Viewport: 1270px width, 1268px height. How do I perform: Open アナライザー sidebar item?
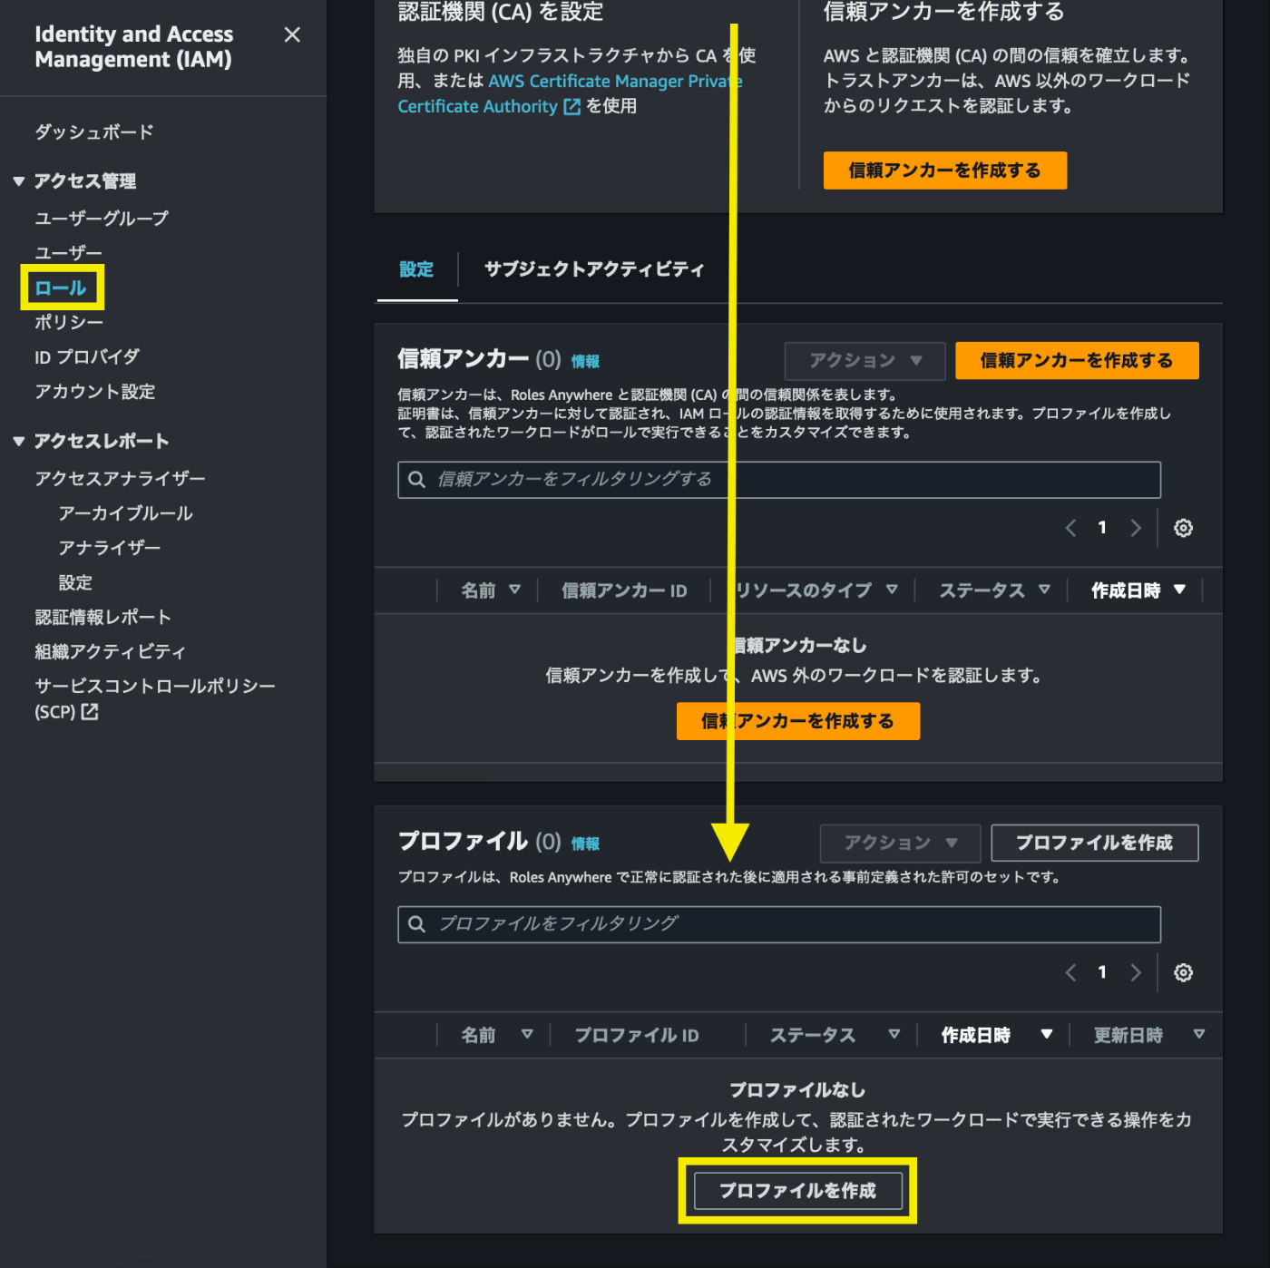click(110, 548)
